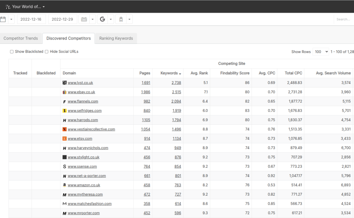
Task: Click the ebay.co.uk favicon
Action: pos(65,92)
